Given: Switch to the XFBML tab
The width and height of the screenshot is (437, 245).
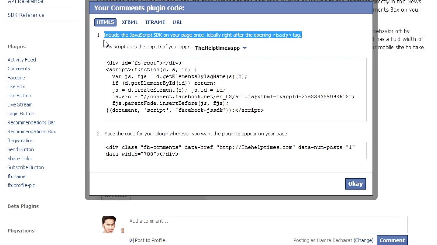Looking at the screenshot, I should click(x=129, y=22).
